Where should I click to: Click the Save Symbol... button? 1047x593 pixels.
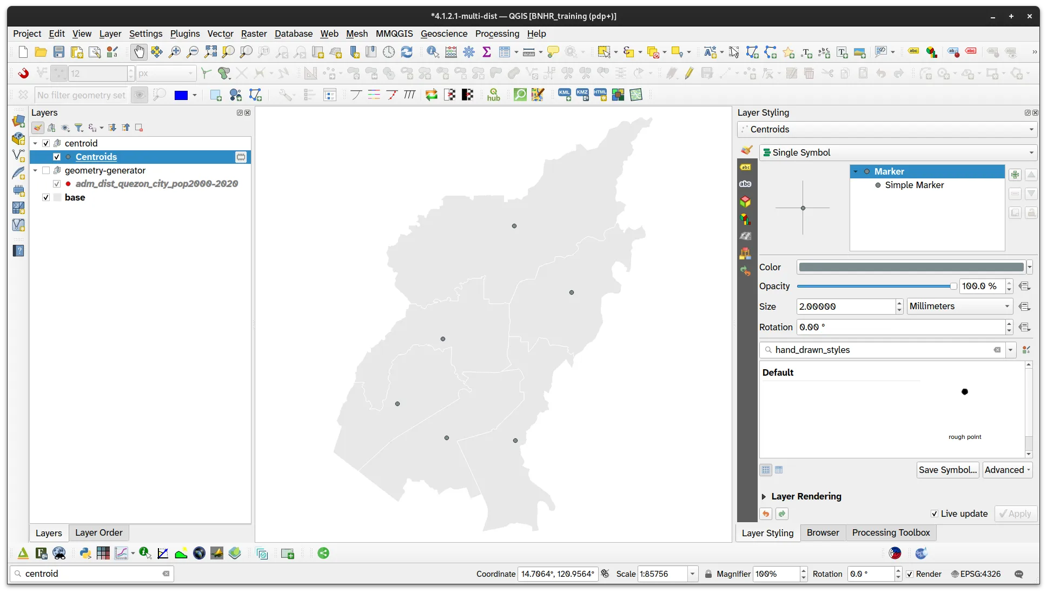pyautogui.click(x=947, y=470)
